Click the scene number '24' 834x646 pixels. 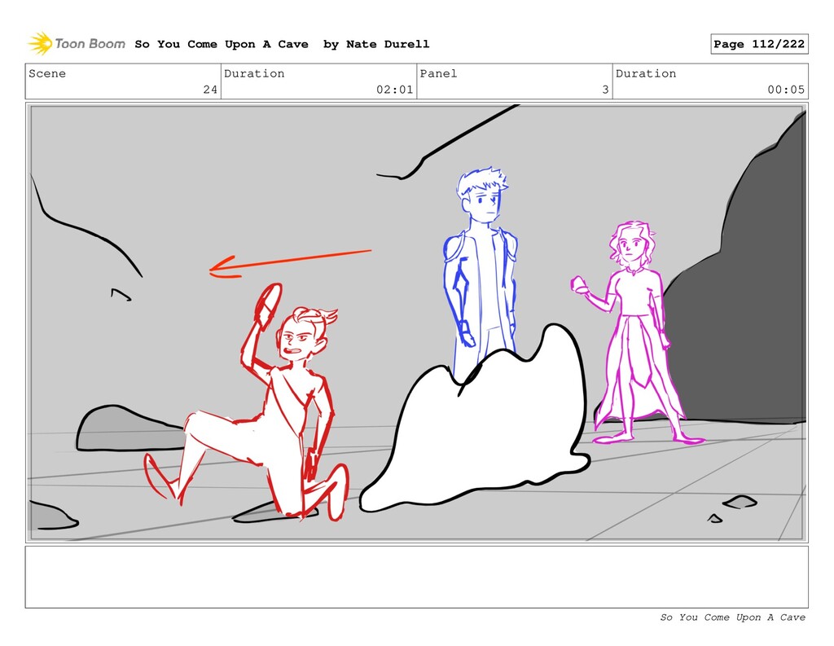point(210,90)
